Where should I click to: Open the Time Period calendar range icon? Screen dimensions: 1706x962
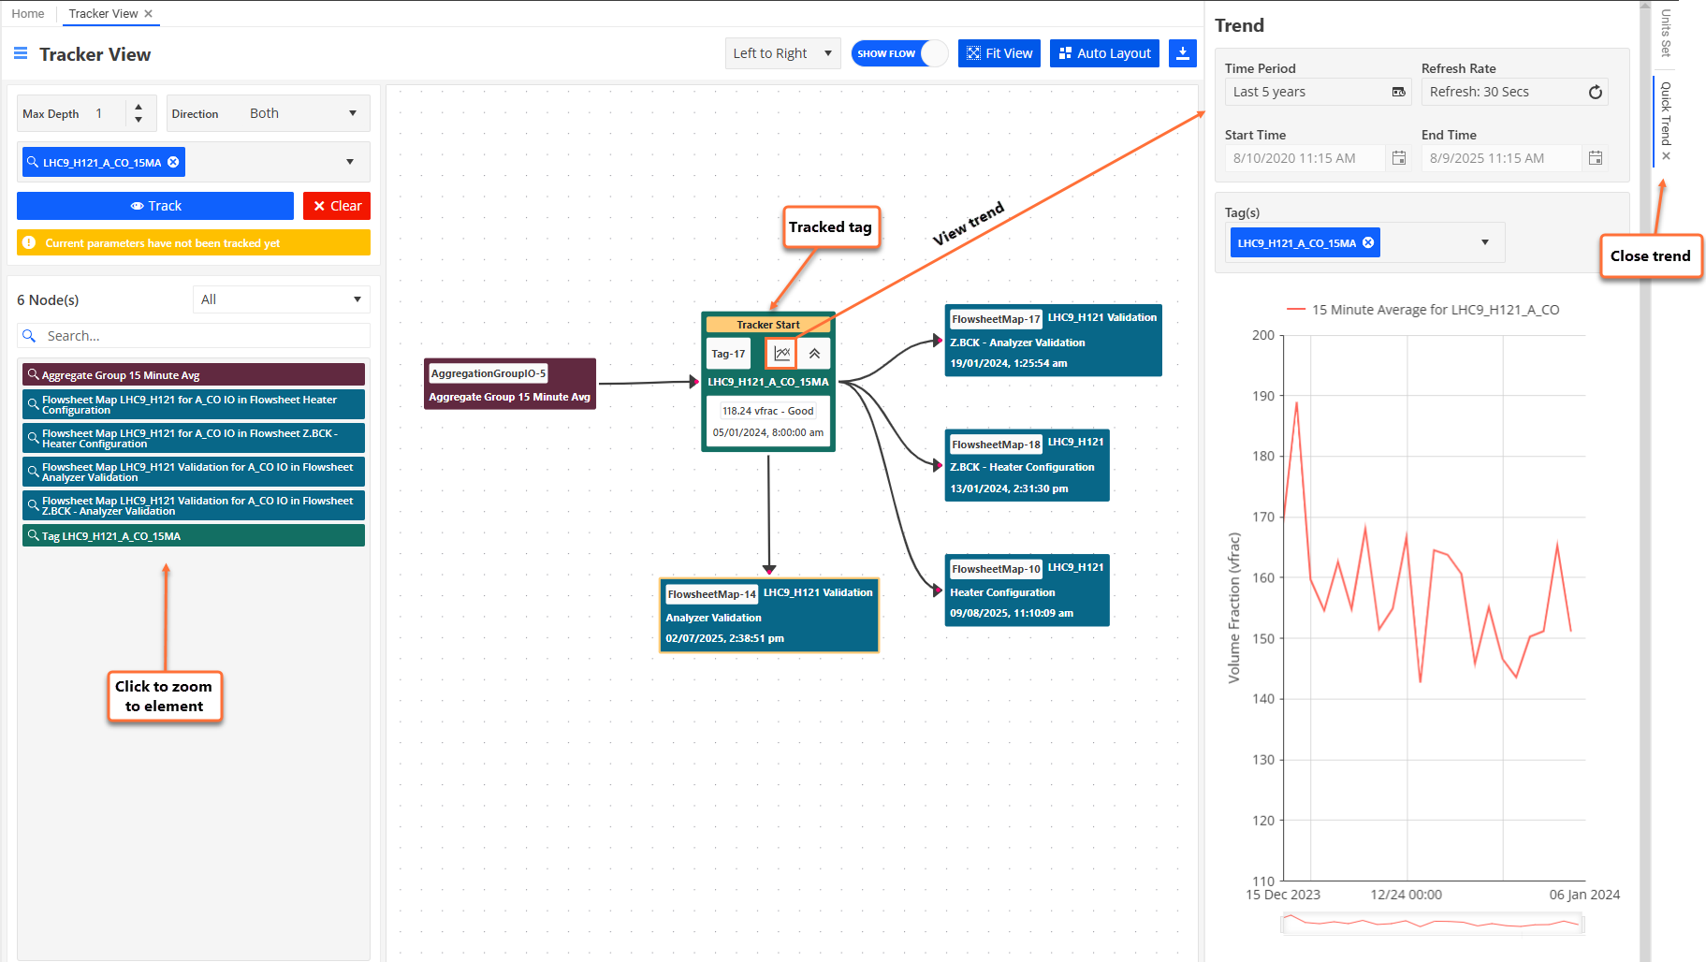tap(1398, 92)
